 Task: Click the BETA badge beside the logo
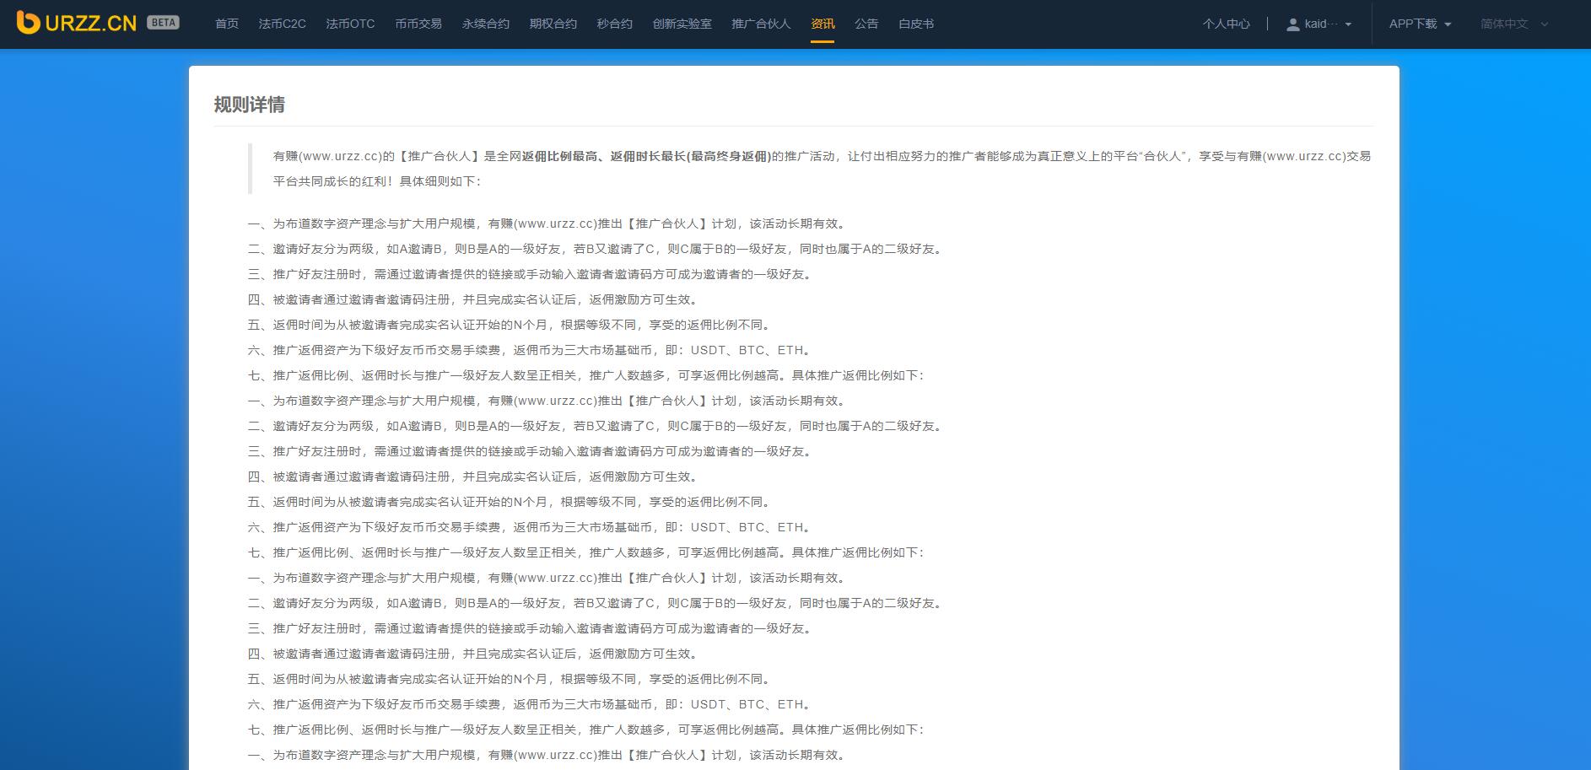(163, 23)
